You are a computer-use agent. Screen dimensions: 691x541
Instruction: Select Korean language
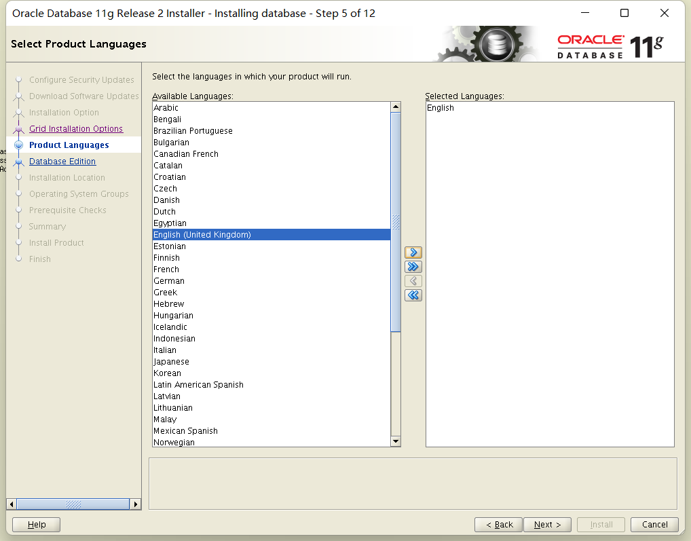272,373
